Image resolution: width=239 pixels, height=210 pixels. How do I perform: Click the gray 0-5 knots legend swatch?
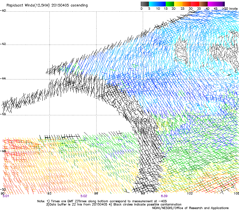[x=145, y=4]
